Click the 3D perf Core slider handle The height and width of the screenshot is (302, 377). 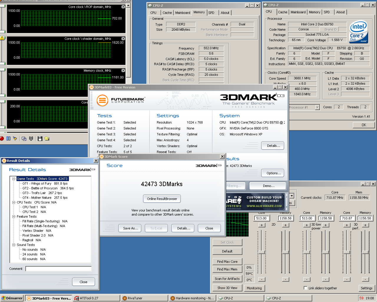tap(347, 252)
